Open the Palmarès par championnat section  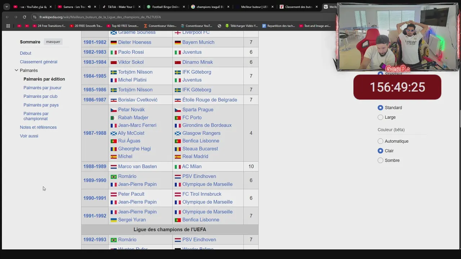(x=36, y=116)
